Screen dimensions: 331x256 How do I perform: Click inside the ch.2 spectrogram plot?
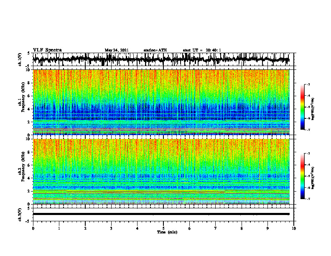point(161,172)
